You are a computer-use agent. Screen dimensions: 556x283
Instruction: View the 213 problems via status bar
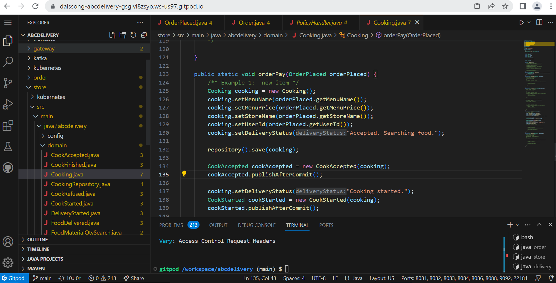click(102, 278)
